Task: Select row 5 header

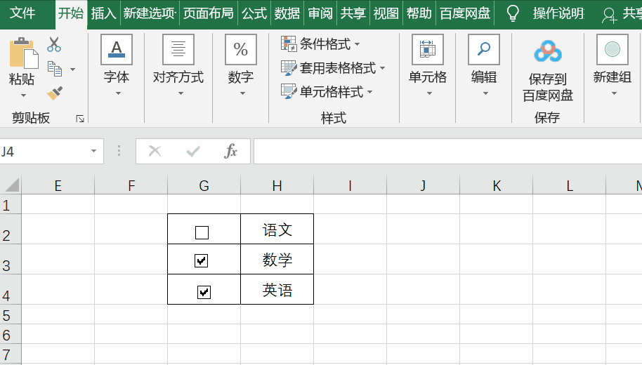Action: 11,314
